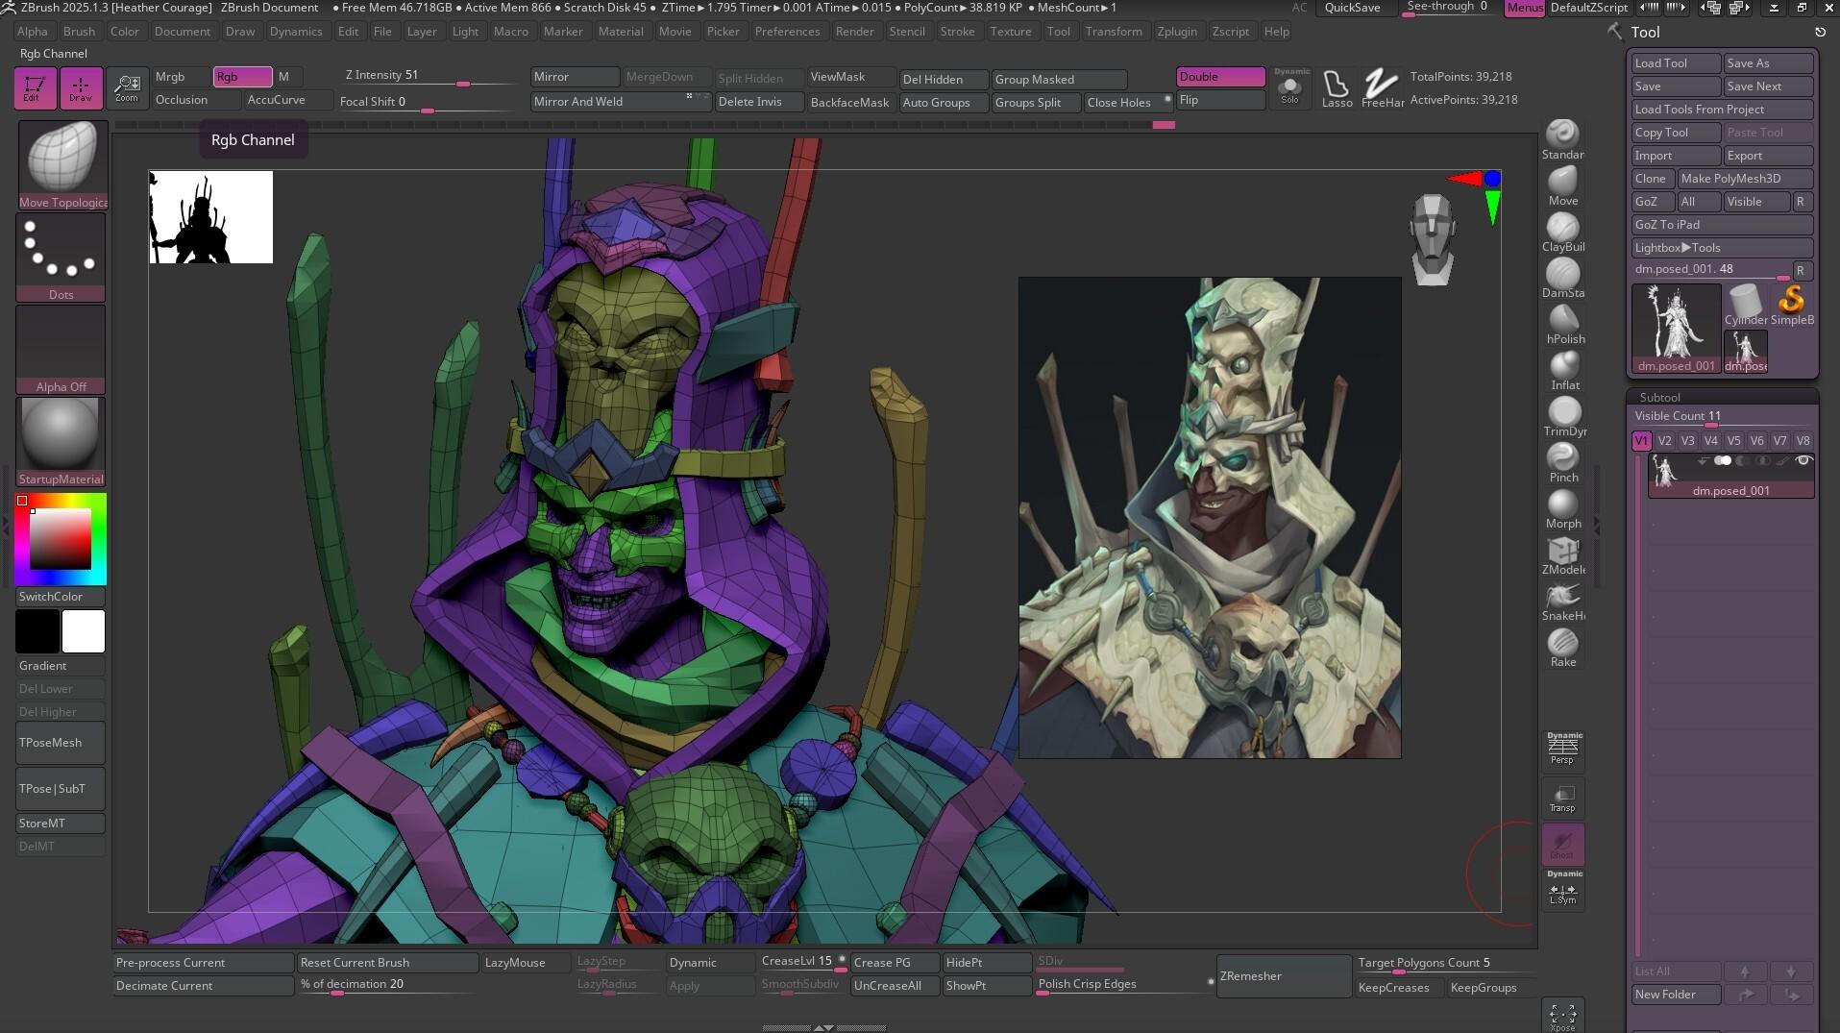Choose the hPolish brush
This screenshot has height=1033, width=1840.
(1563, 324)
